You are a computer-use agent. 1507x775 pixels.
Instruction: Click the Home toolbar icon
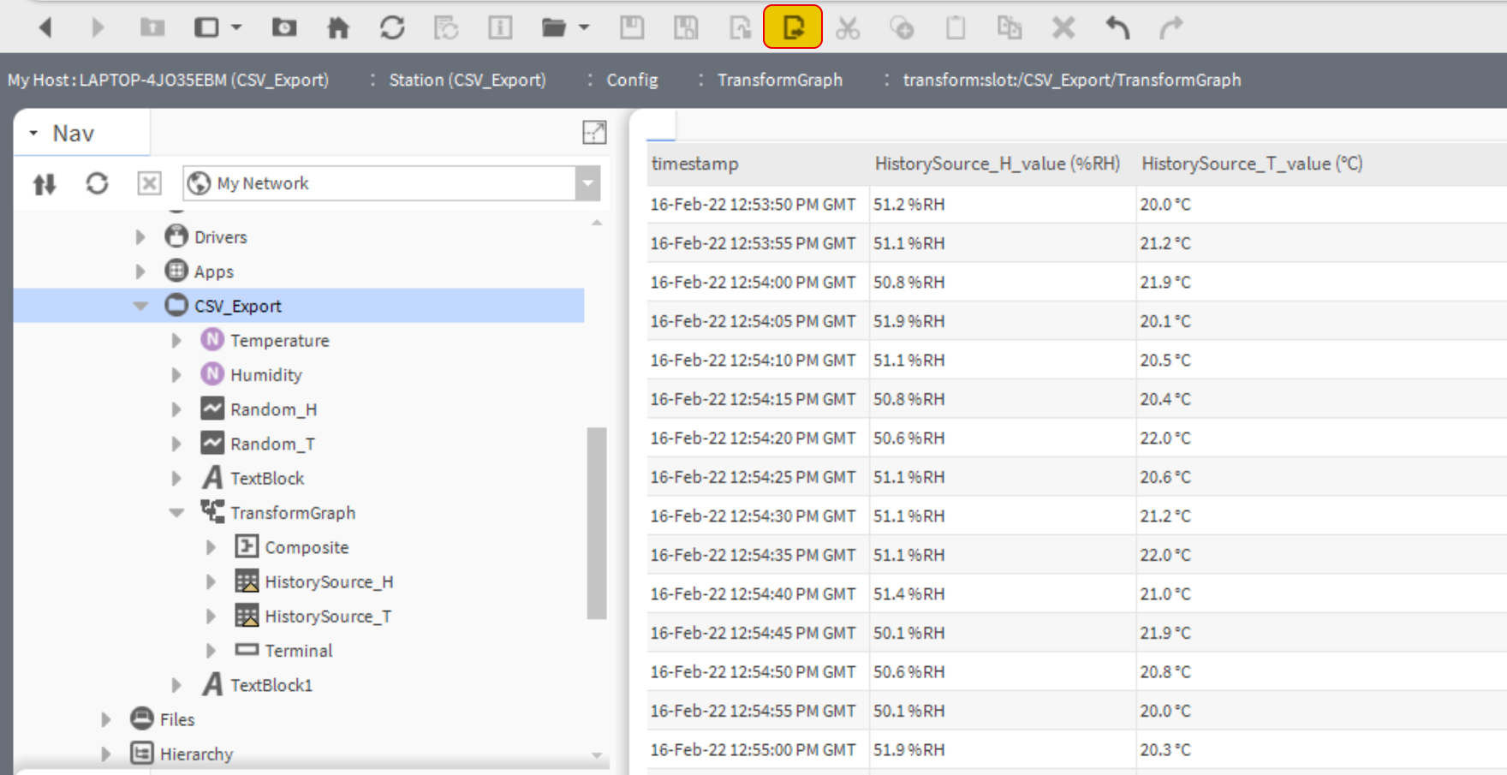(338, 28)
